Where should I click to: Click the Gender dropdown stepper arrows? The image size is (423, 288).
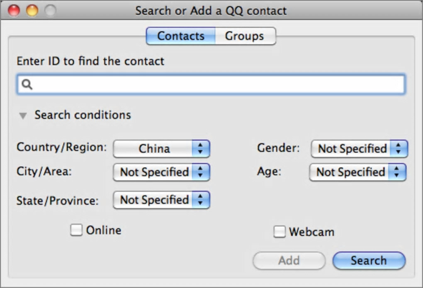point(399,149)
